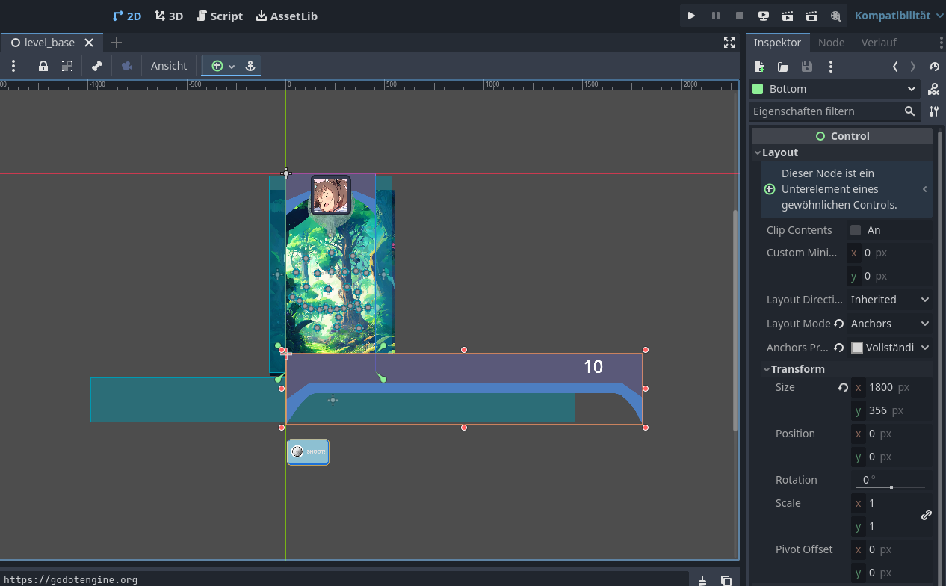
Task: Switch to the Verlauf tab
Action: [879, 43]
